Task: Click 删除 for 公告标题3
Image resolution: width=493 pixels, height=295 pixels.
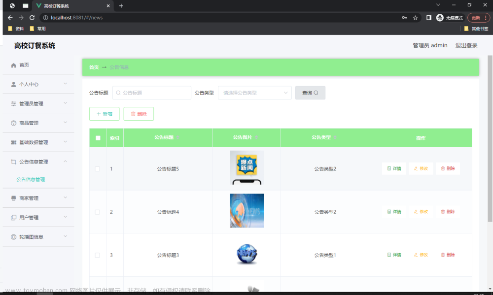Action: point(448,255)
